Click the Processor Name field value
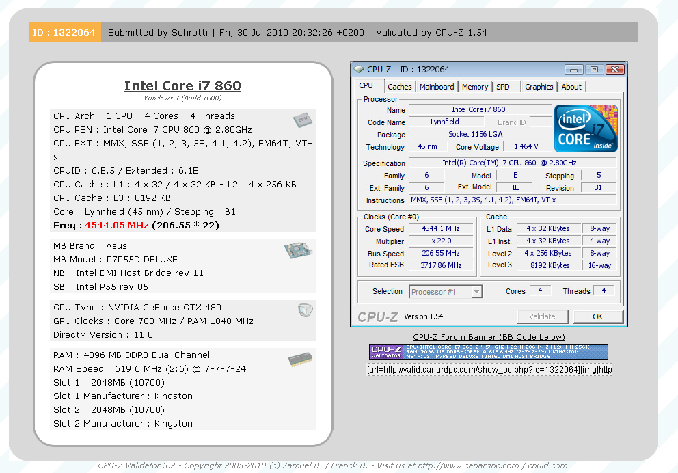The width and height of the screenshot is (678, 473). pyautogui.click(x=480, y=110)
